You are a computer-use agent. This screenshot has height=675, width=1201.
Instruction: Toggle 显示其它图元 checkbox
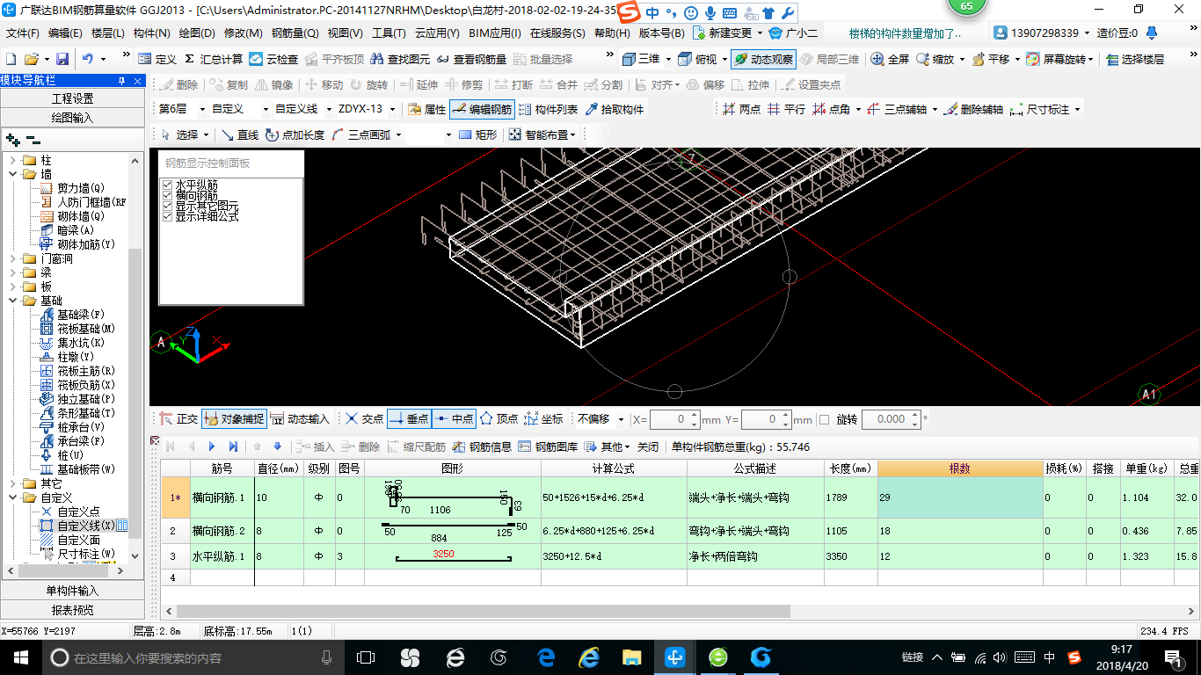pos(167,206)
